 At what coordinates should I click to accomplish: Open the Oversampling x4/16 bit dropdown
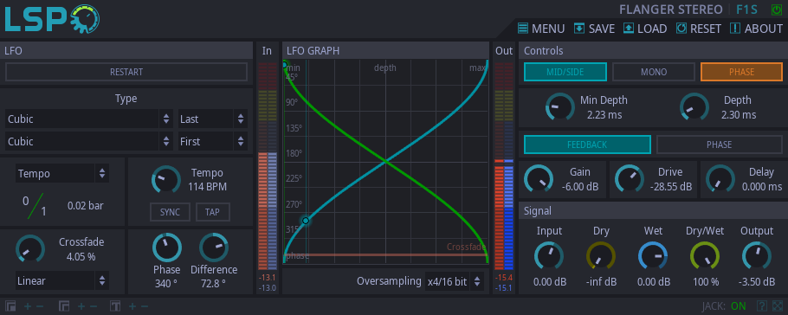[455, 281]
